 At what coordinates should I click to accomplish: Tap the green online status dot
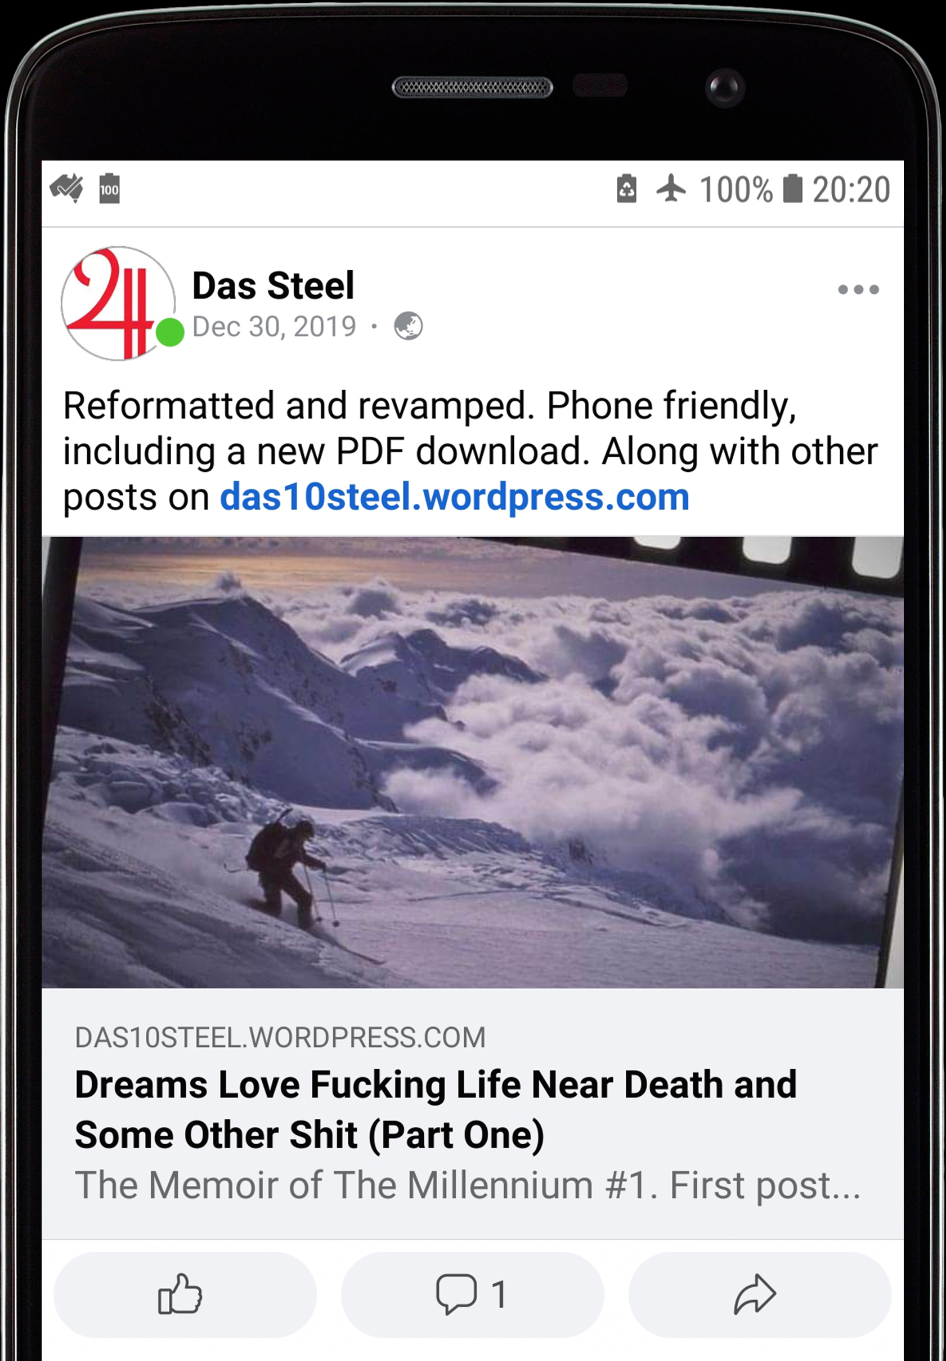click(x=170, y=332)
